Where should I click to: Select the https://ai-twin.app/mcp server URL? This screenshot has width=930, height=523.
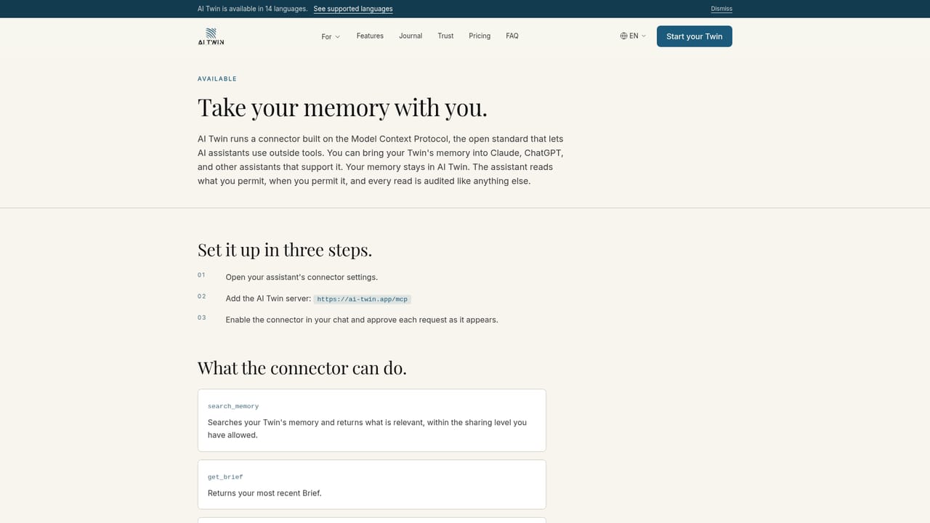tap(362, 299)
